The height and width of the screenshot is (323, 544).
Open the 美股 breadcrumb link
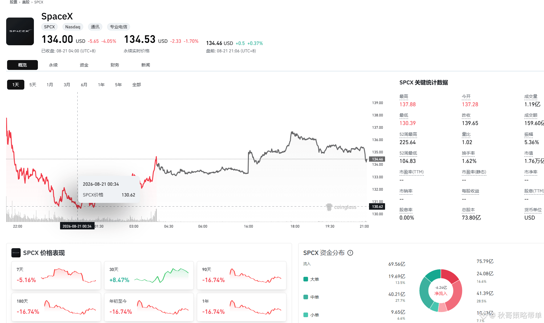coord(26,2)
